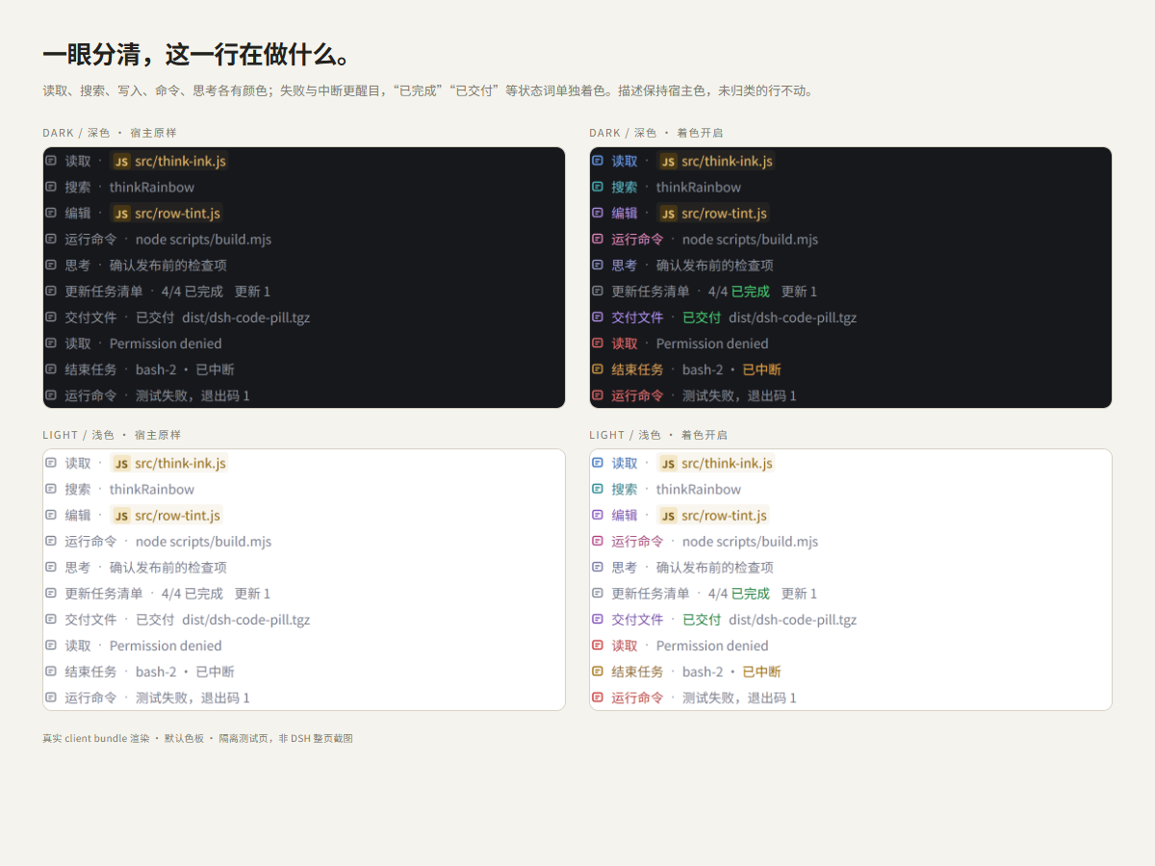The image size is (1155, 866).
Task: Click LIGHT / 浅色 · 着色开启 panel label
Action: pyautogui.click(x=658, y=435)
